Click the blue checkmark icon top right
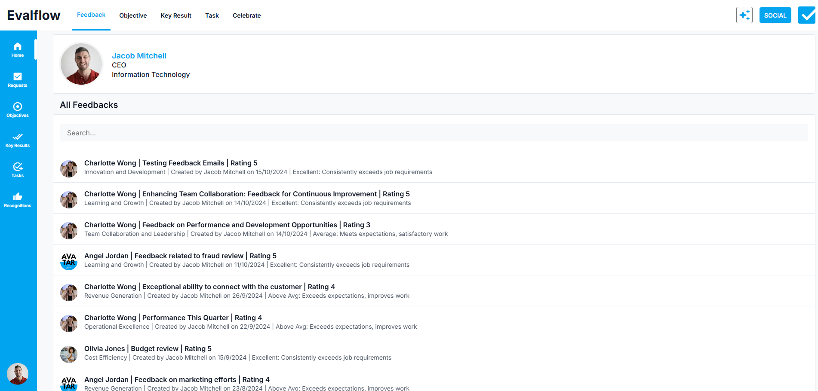Viewport: 818px width, 391px height. (x=807, y=15)
